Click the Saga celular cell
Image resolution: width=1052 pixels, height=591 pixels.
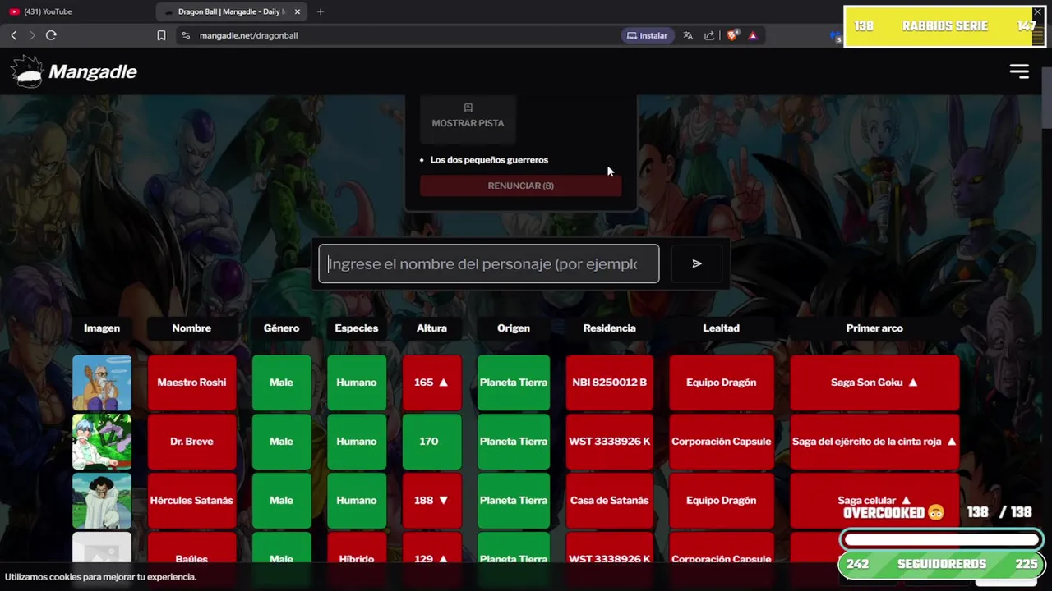(874, 501)
